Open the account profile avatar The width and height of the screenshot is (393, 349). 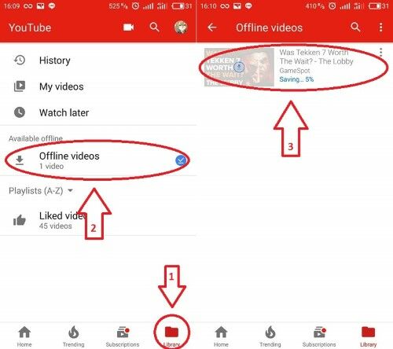(x=181, y=28)
